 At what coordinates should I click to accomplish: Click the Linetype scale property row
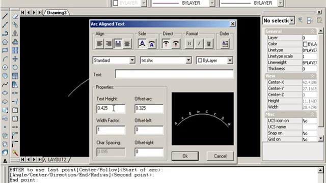(292, 56)
